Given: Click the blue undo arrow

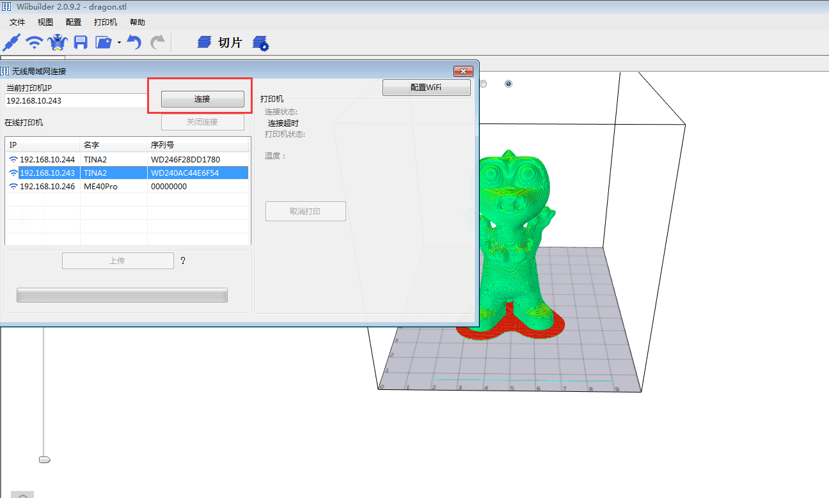Looking at the screenshot, I should 134,43.
